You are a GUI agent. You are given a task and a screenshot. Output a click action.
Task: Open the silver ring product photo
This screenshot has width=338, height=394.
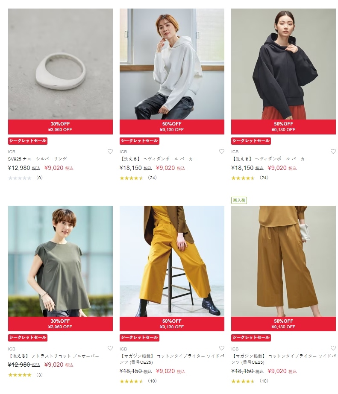[x=60, y=64]
